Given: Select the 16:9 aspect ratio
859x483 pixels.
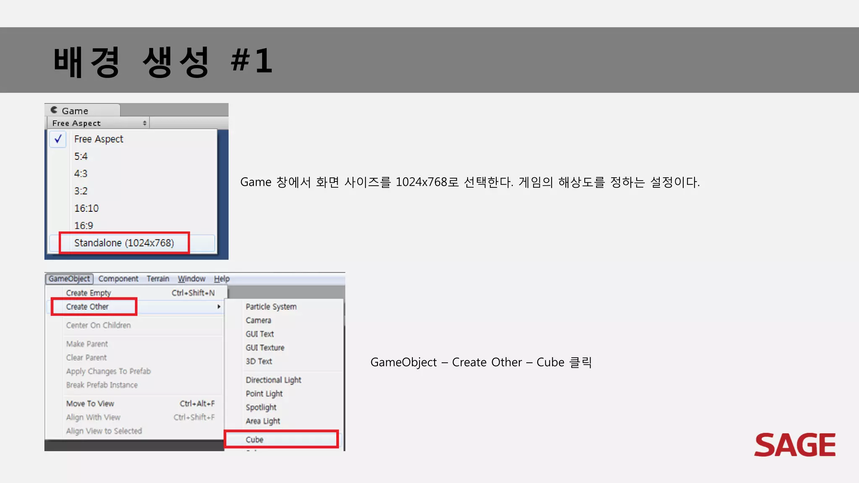Looking at the screenshot, I should [x=83, y=226].
